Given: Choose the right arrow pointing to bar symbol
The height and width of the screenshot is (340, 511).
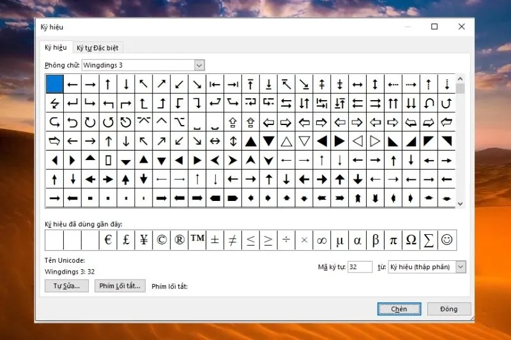Looking at the screenshot, I should click(233, 84).
